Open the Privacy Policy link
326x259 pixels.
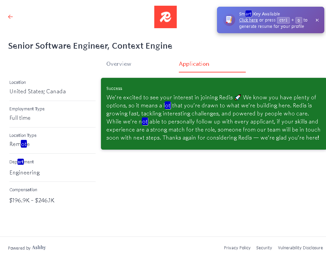pyautogui.click(x=237, y=248)
